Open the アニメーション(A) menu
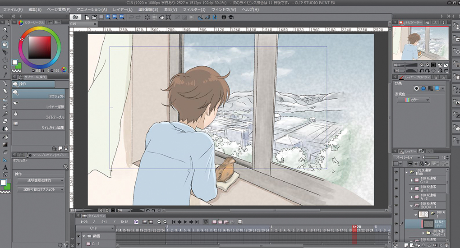The height and width of the screenshot is (248, 460). click(92, 9)
